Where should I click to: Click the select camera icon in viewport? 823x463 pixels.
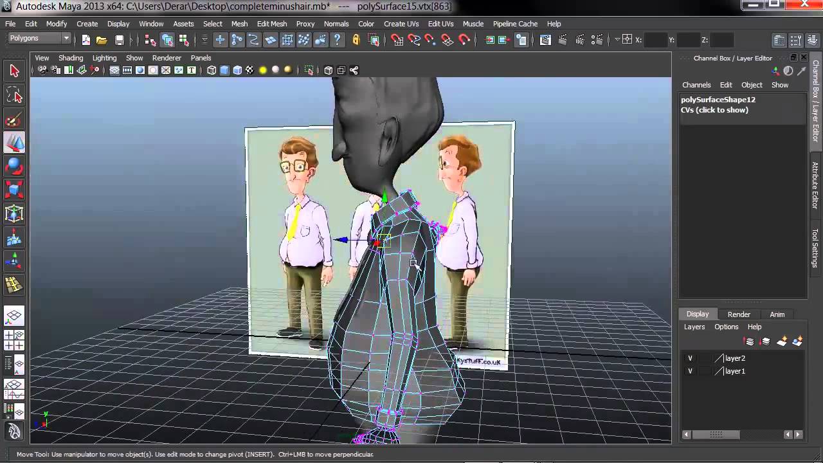[x=42, y=70]
